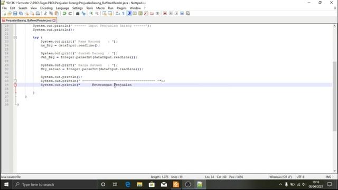
Task: Click the Function List toolbar icon
Action: [146, 13]
